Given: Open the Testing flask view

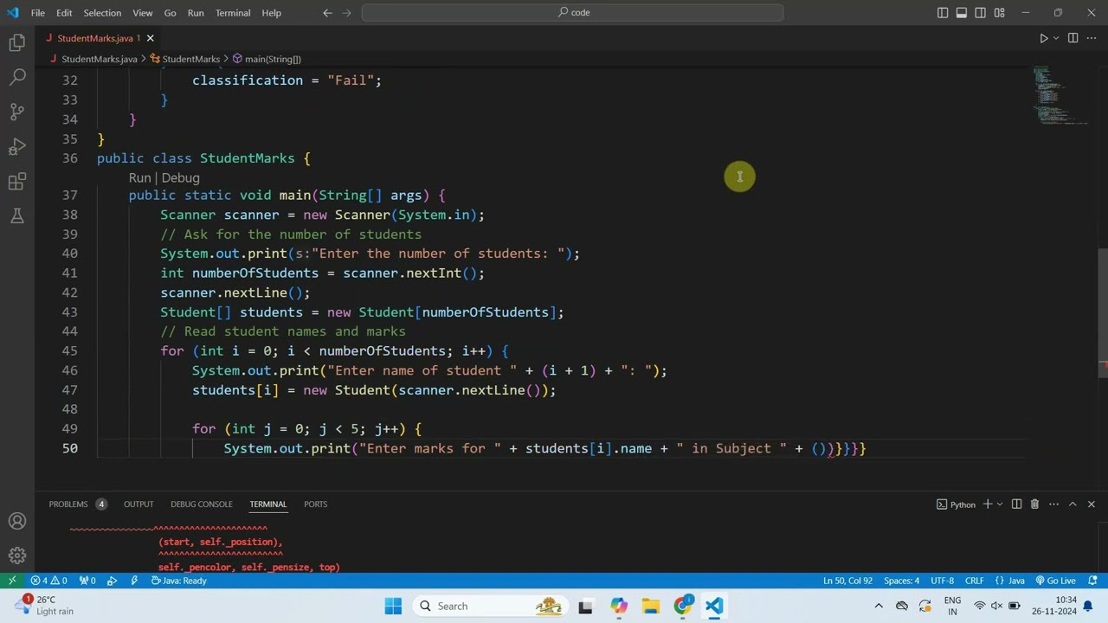Looking at the screenshot, I should click(x=17, y=216).
